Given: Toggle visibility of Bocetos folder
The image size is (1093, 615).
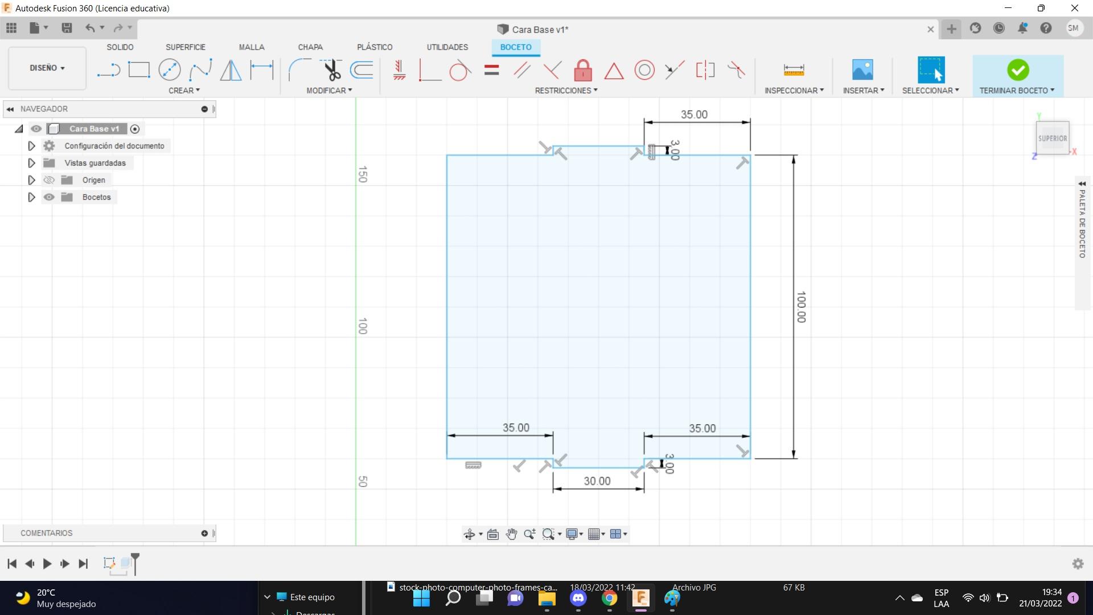Looking at the screenshot, I should [x=50, y=197].
